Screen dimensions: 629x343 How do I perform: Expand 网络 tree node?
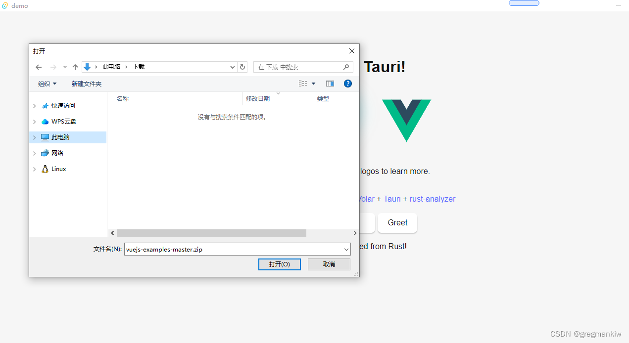[34, 153]
